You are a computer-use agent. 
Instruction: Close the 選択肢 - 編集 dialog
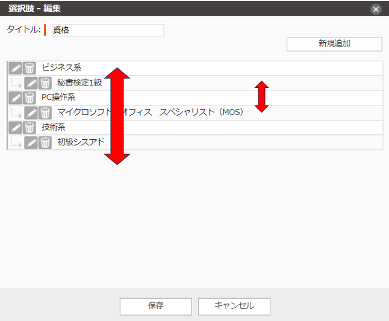coord(376,10)
